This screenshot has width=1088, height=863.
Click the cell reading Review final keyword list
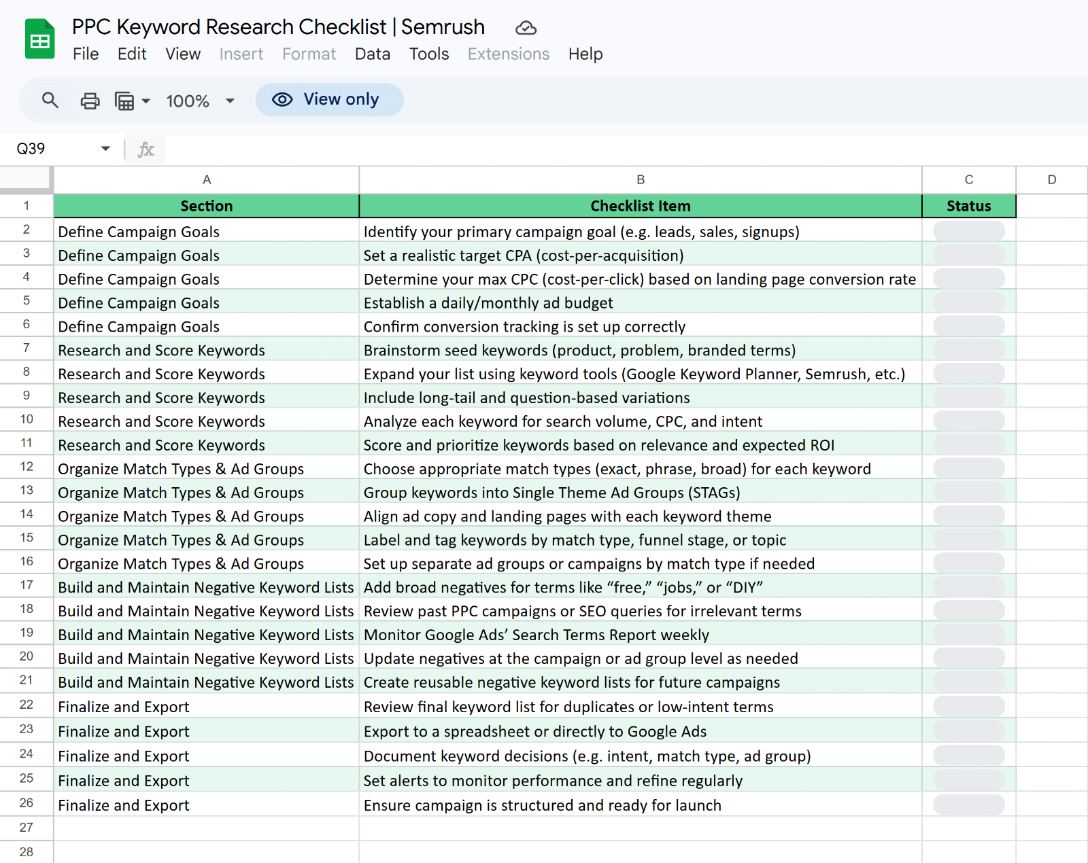[568, 706]
